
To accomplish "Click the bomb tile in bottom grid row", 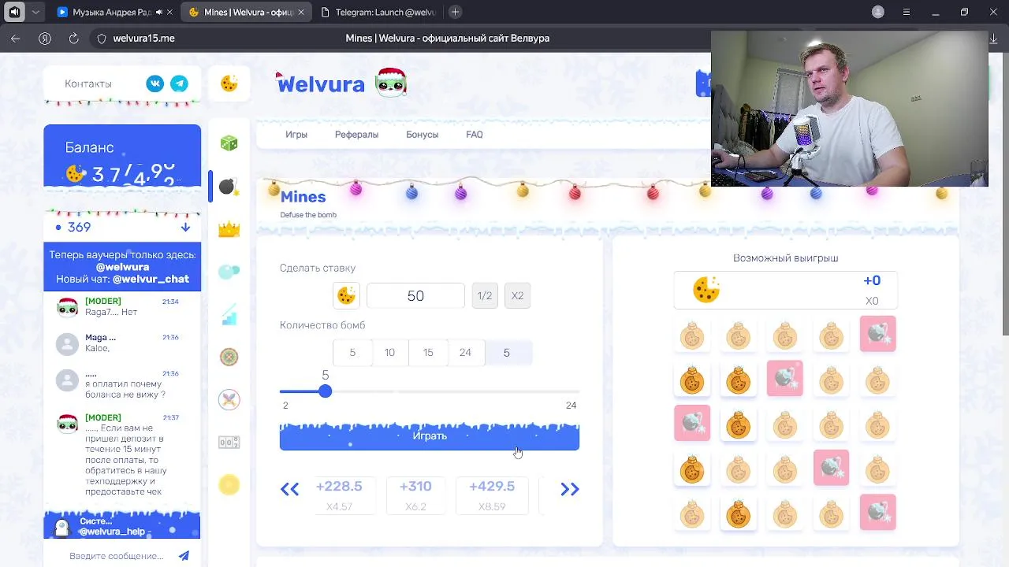I will coord(877,513).
